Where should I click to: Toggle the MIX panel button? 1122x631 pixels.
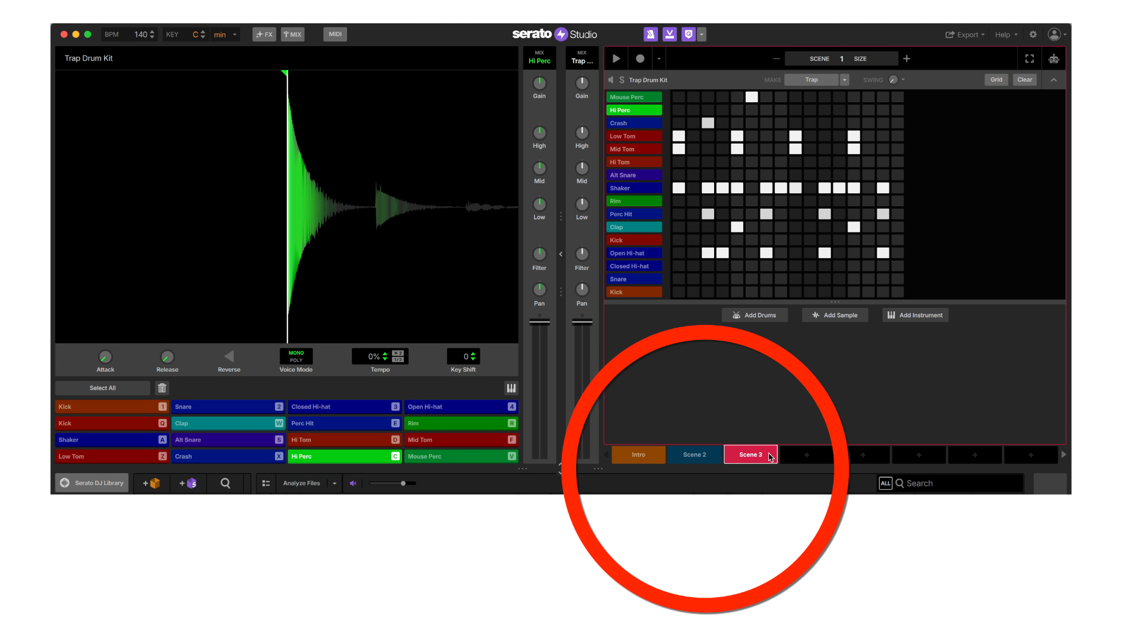pyautogui.click(x=292, y=34)
